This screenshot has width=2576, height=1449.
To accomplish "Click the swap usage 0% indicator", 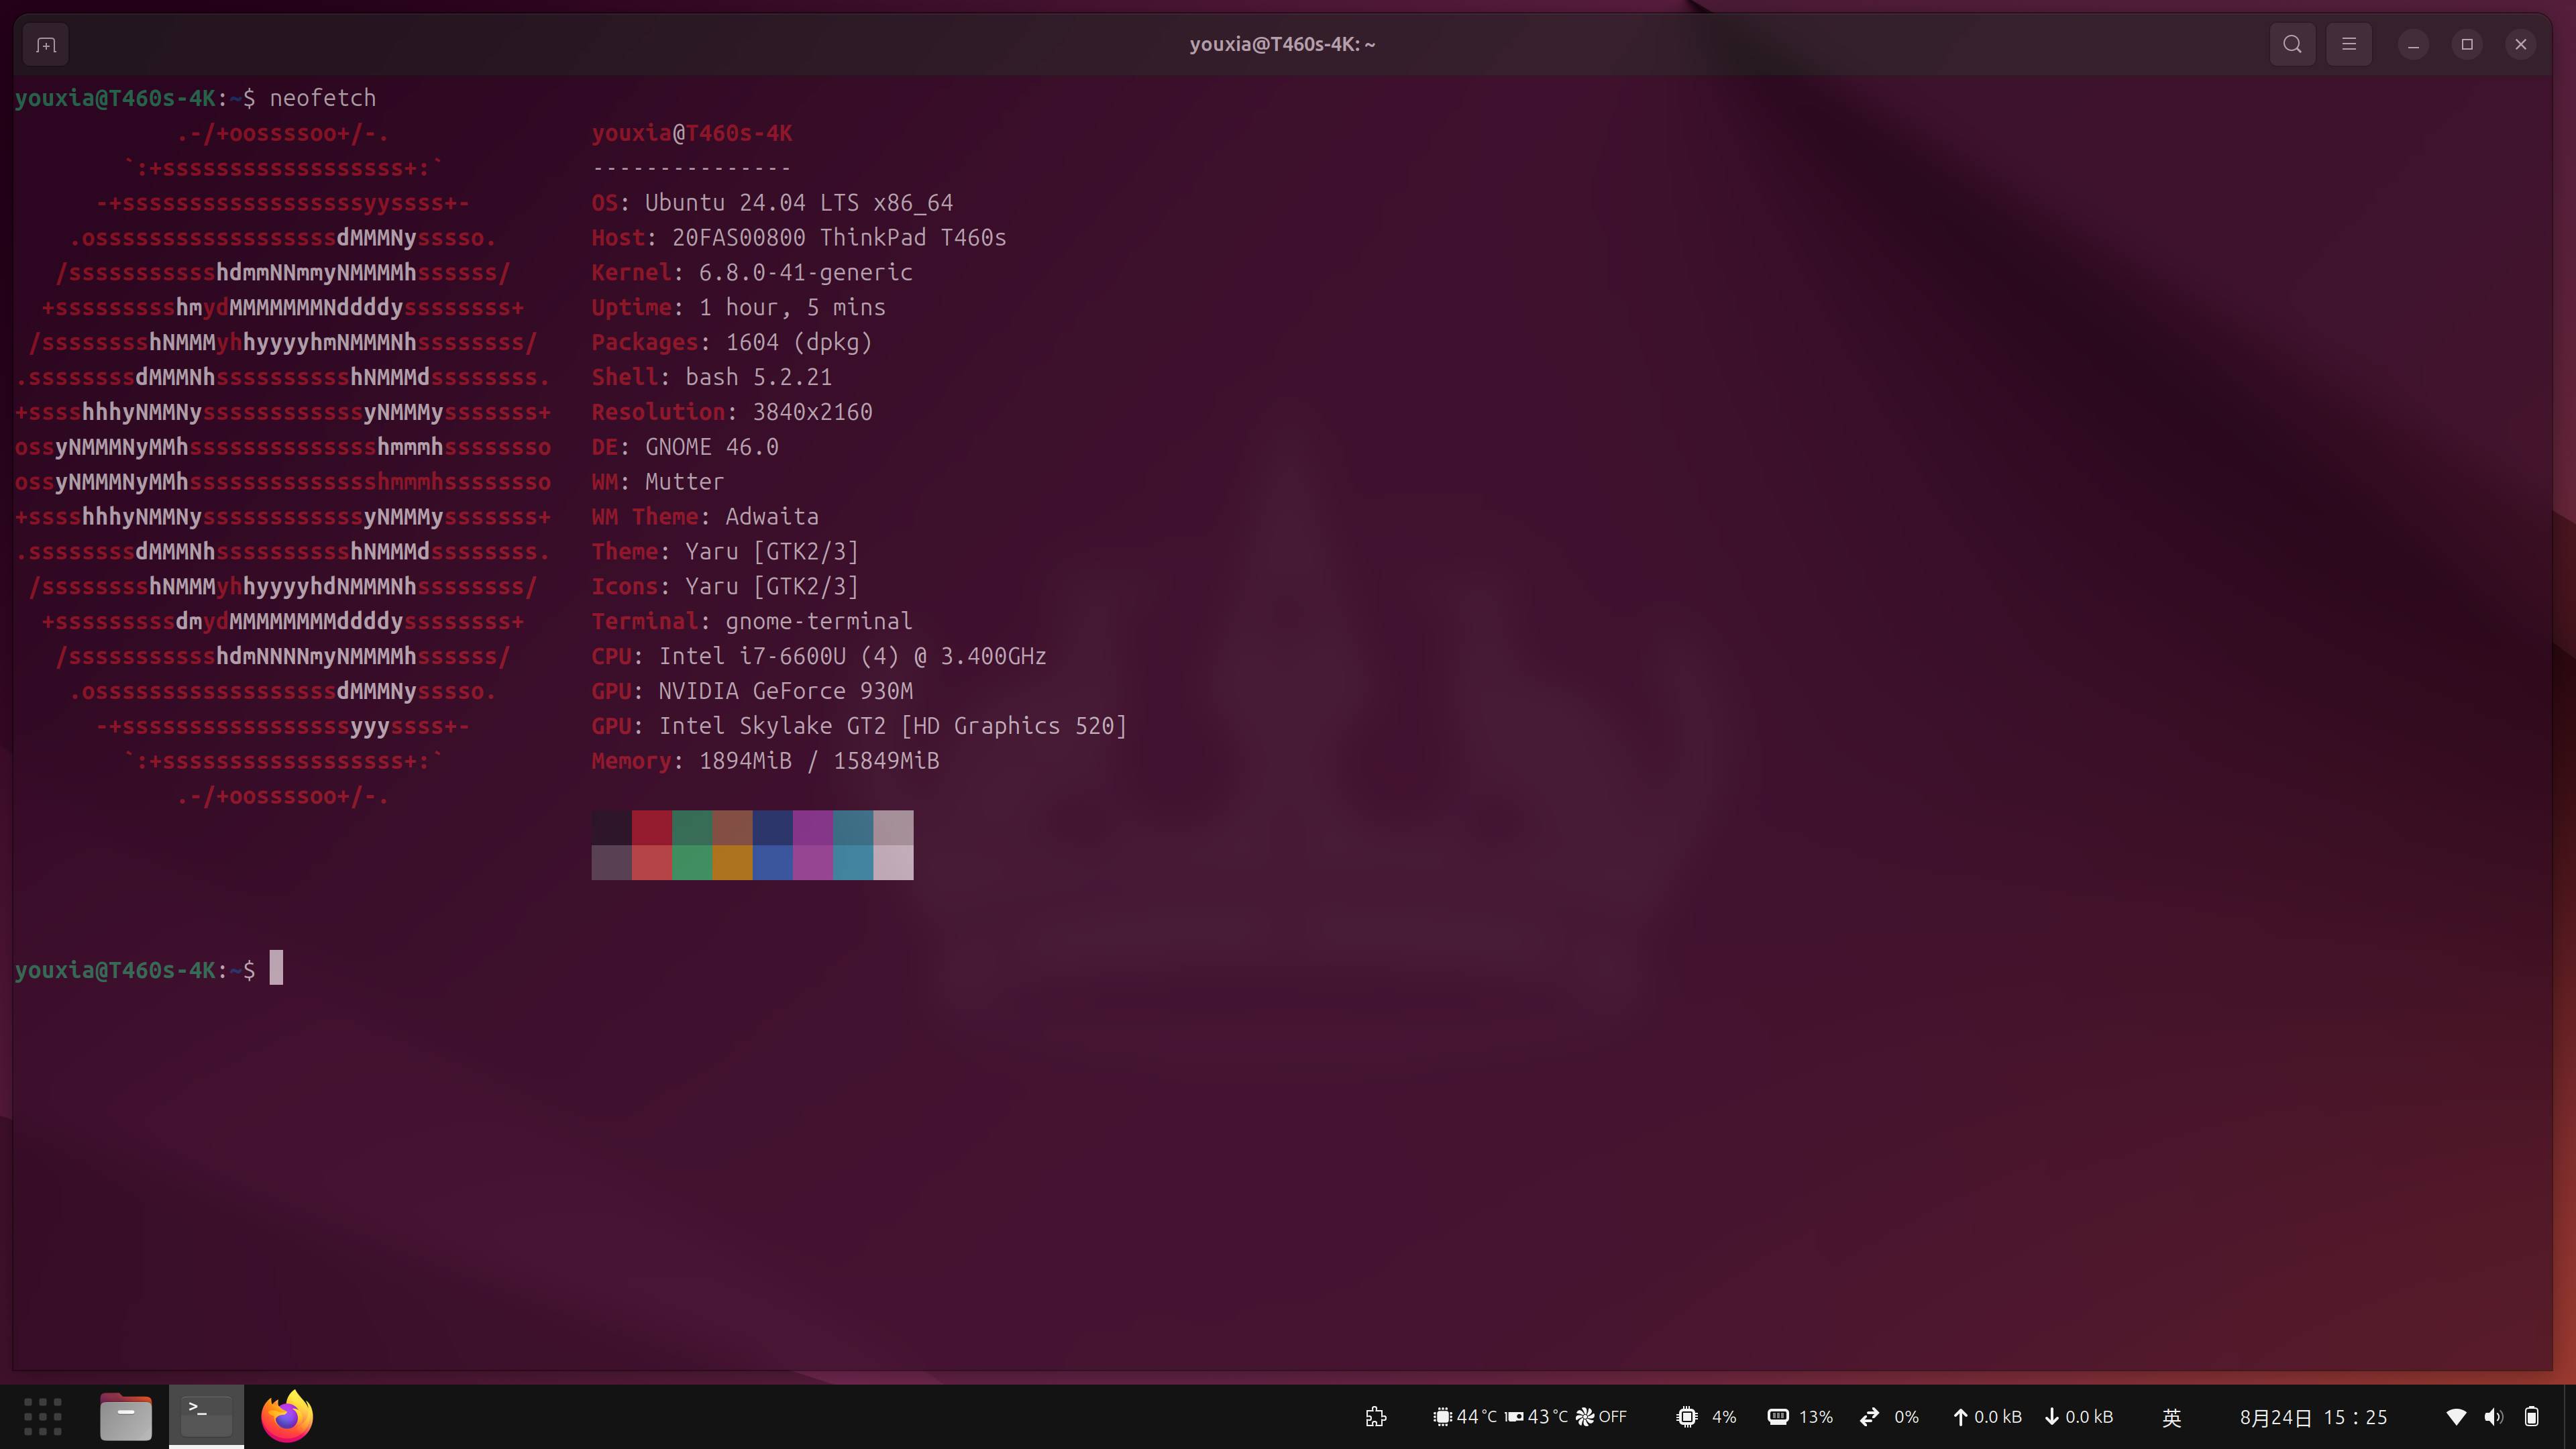I will [x=1889, y=1417].
